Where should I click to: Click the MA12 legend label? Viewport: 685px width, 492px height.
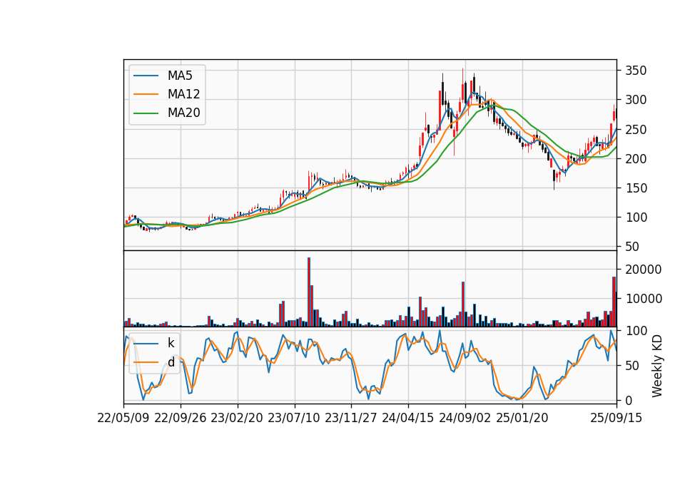pyautogui.click(x=183, y=94)
